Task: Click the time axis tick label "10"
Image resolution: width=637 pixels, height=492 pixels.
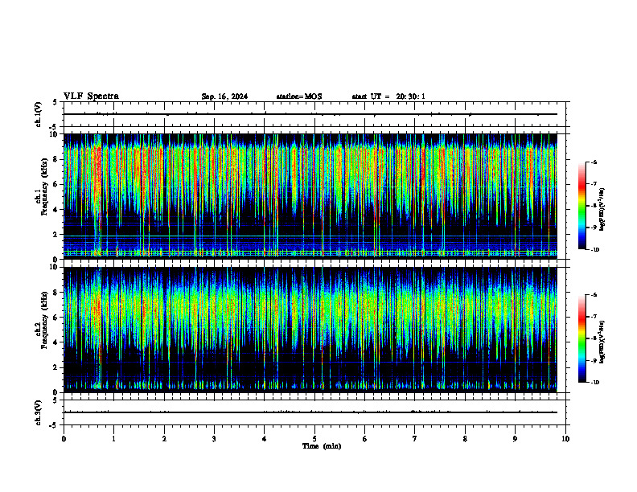Action: pos(565,439)
